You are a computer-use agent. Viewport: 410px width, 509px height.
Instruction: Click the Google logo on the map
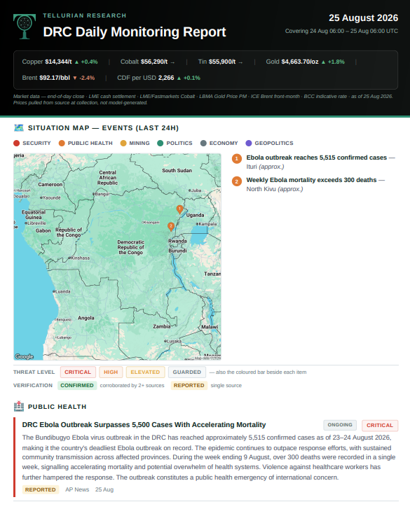[25, 356]
